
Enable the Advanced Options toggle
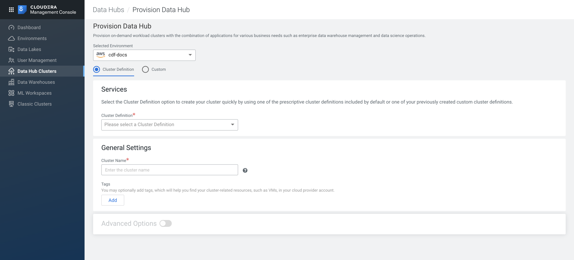tap(166, 223)
